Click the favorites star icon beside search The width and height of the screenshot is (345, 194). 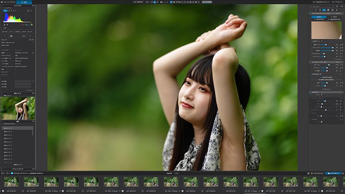pyautogui.click(x=337, y=6)
